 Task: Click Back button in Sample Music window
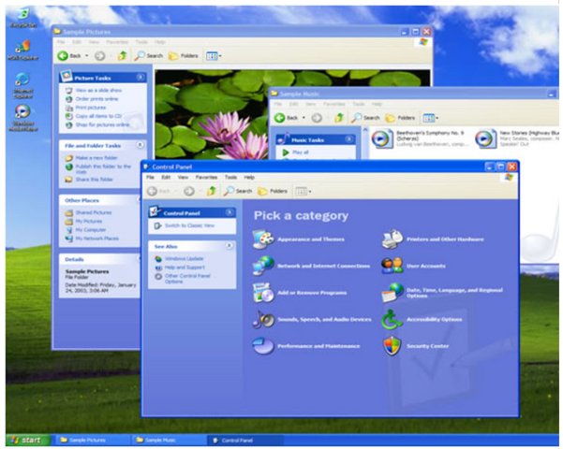point(286,118)
